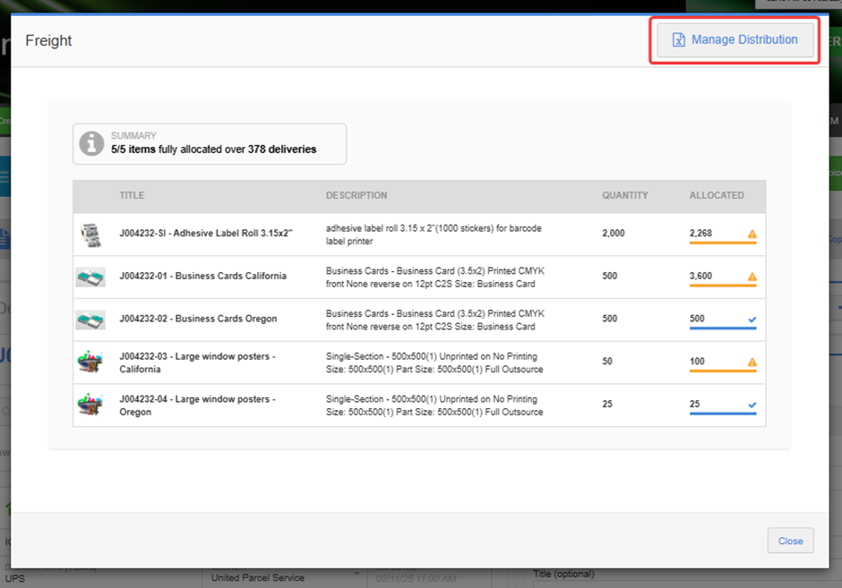Click the Manage Distribution button
This screenshot has width=842, height=588.
[x=735, y=39]
